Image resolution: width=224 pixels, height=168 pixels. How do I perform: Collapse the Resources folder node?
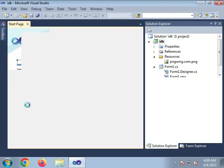[x=154, y=57]
